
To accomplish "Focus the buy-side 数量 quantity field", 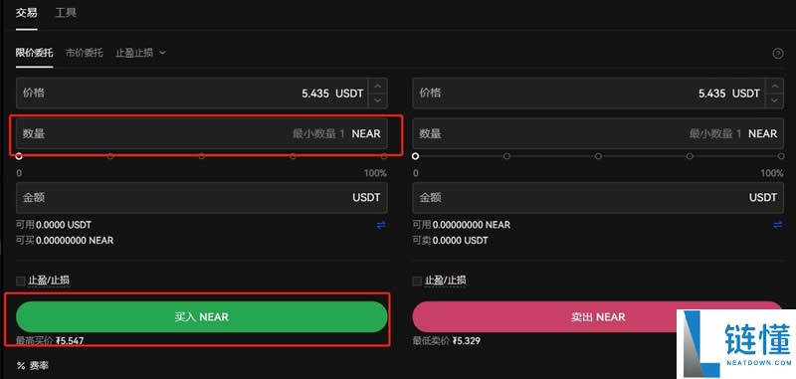I will click(x=202, y=134).
